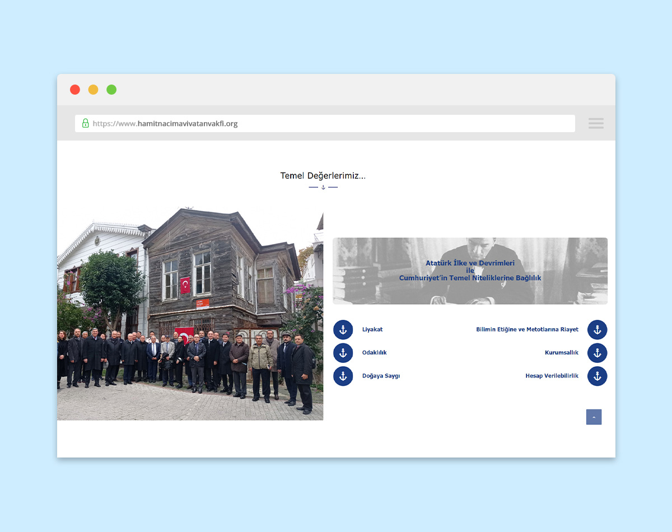Select the Odaklılık label
The height and width of the screenshot is (532, 672).
pyautogui.click(x=375, y=353)
